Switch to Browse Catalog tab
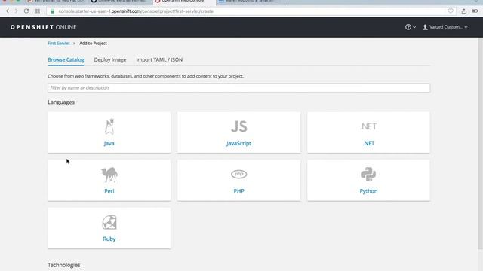Screen dimensions: 483x271 tap(66, 59)
